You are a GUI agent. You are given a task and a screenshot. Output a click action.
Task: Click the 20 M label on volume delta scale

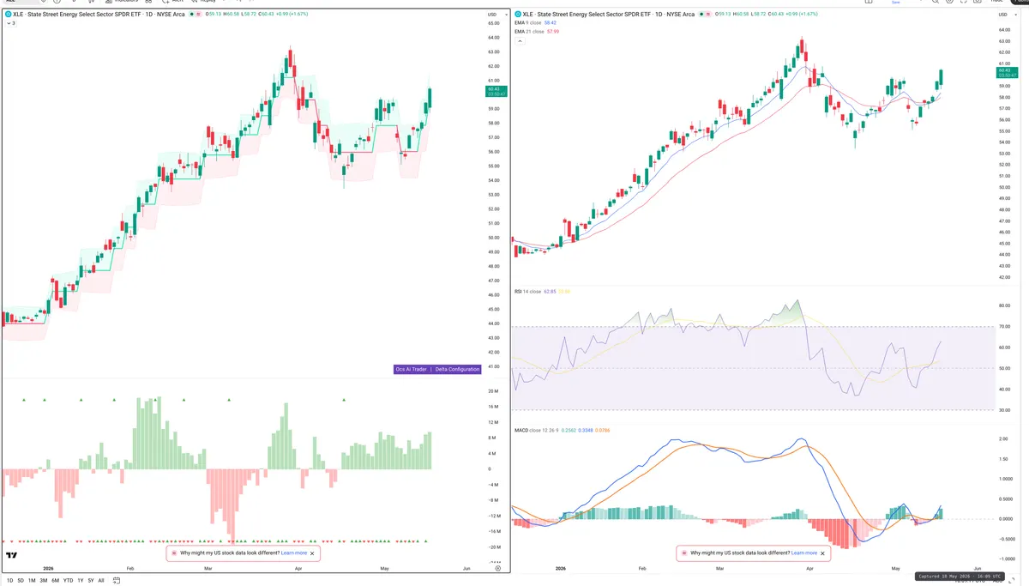[493, 391]
